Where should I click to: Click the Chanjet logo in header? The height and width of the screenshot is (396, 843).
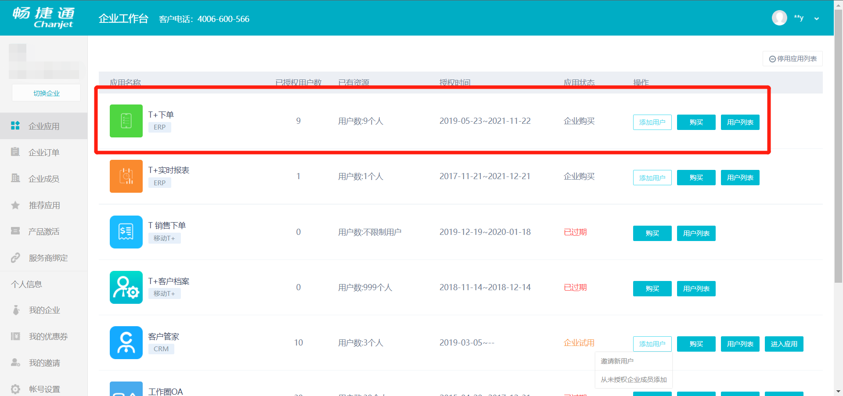[43, 18]
